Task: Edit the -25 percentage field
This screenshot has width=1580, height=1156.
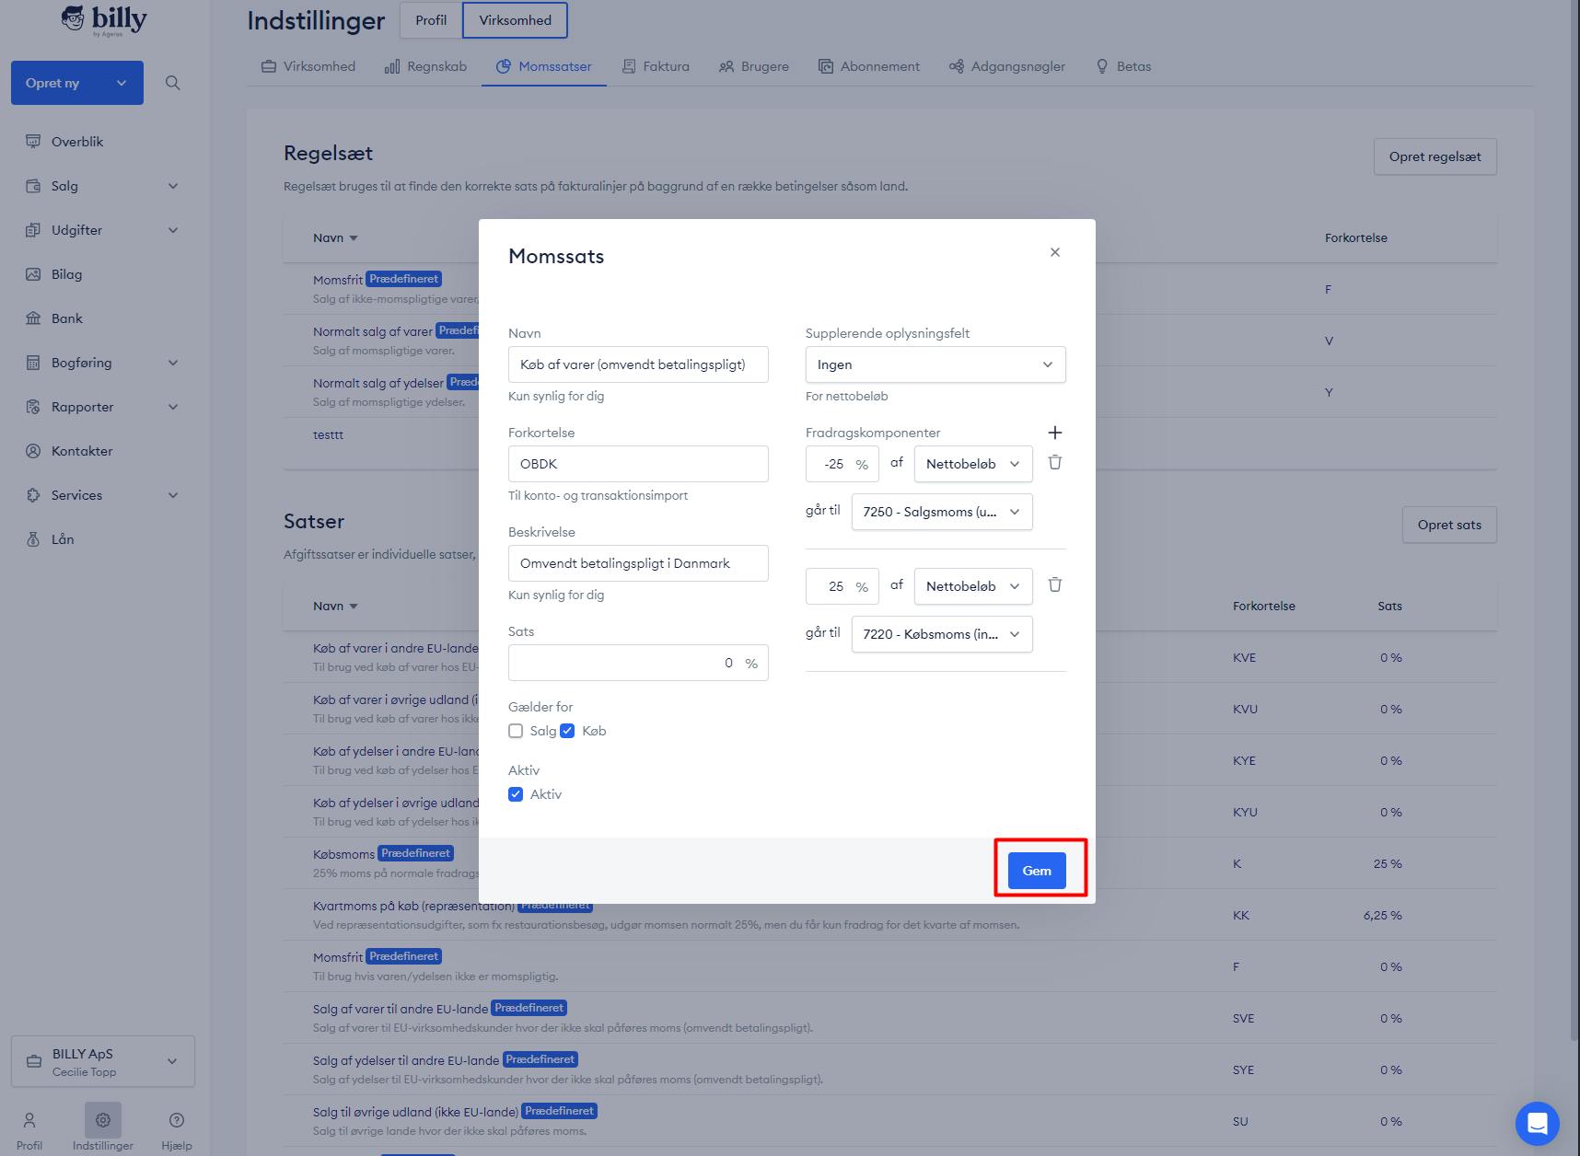Action: [842, 464]
